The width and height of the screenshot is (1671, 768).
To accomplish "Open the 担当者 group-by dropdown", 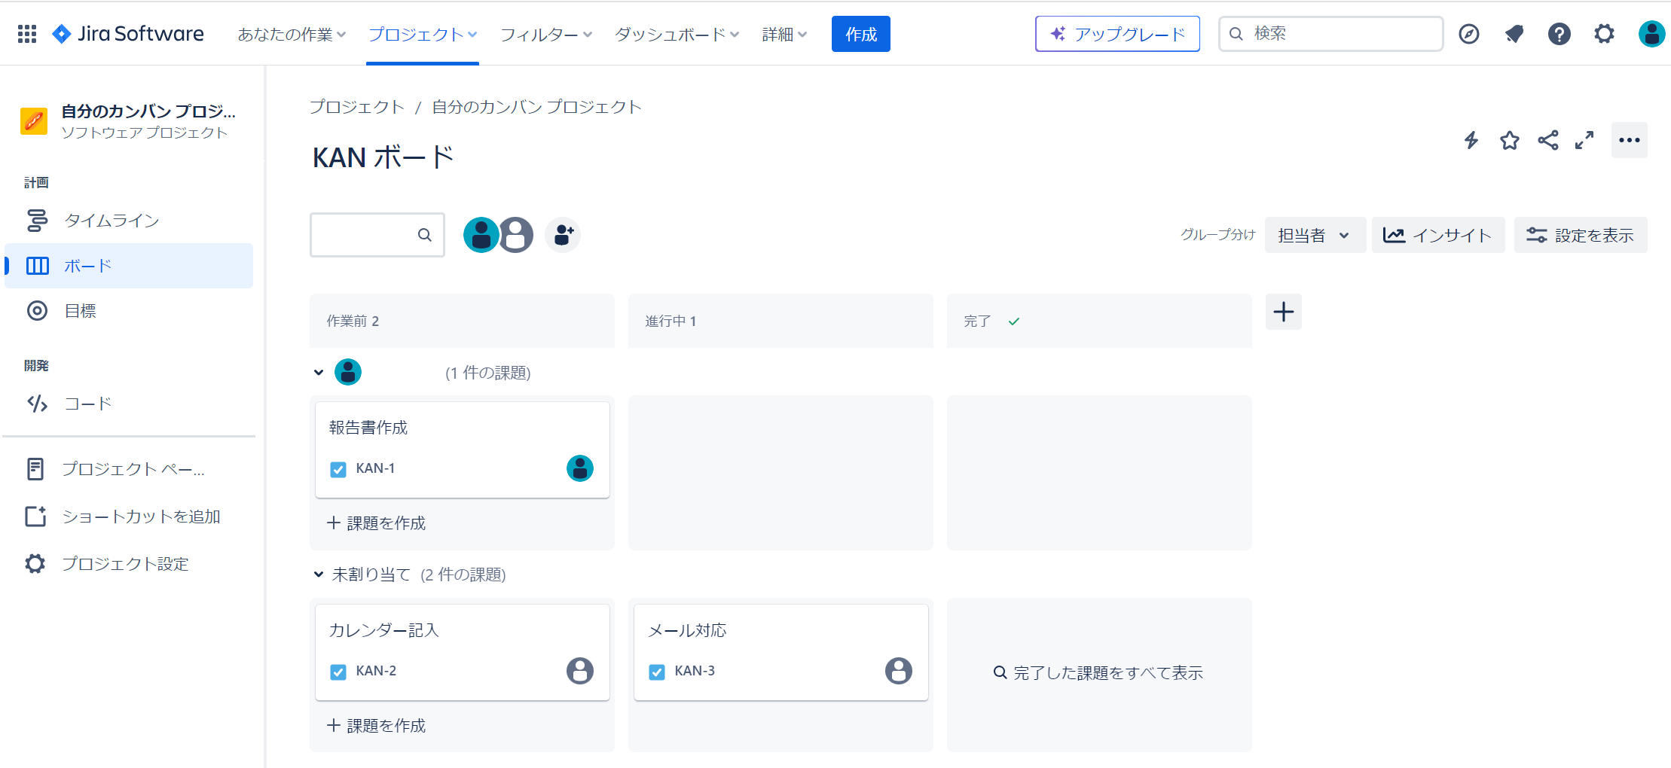I will point(1315,234).
